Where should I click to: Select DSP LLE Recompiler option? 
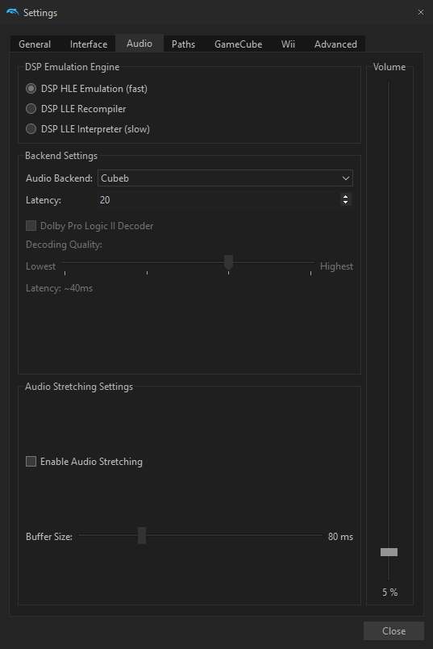point(31,109)
